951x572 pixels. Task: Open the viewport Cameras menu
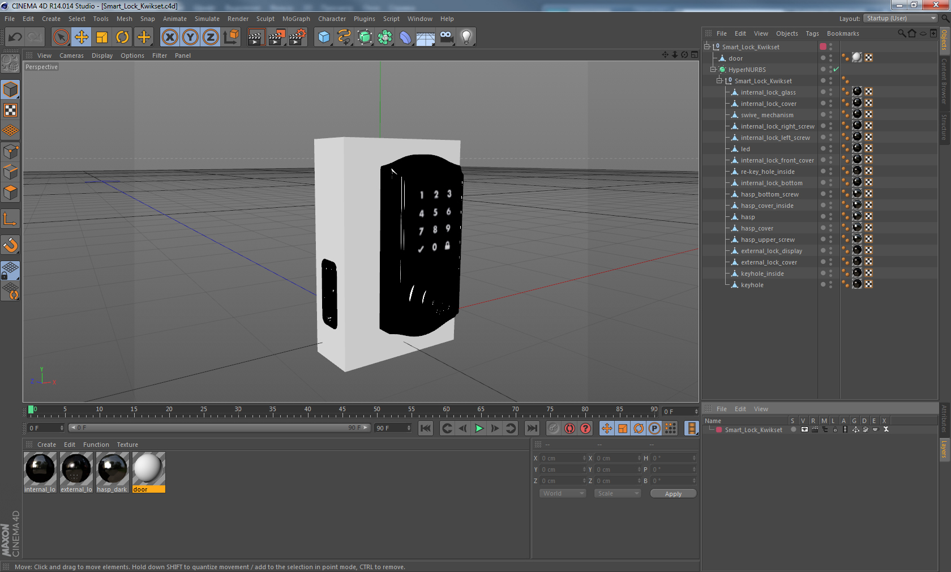point(71,56)
